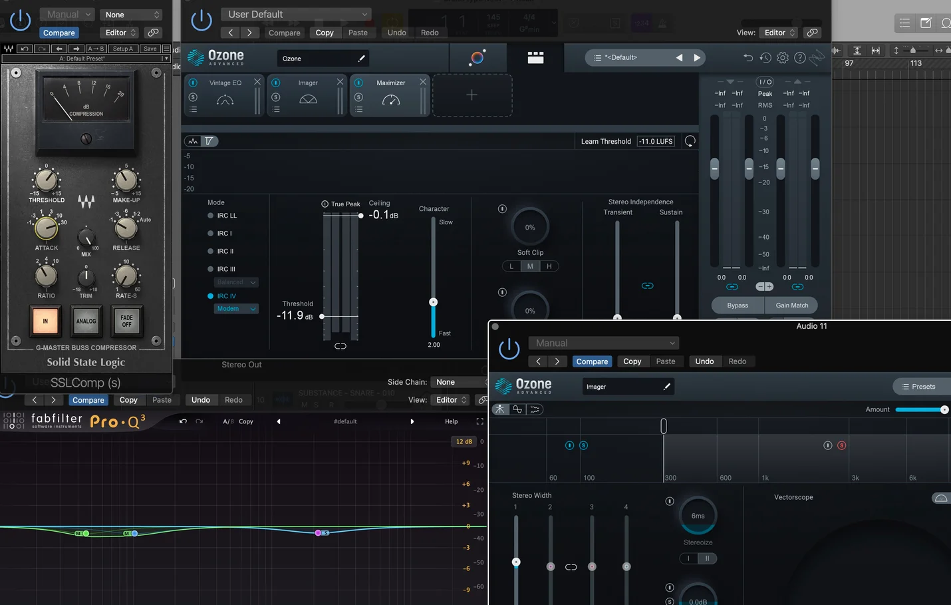Click Compare in SSLComp plugin header
The width and height of the screenshot is (951, 605).
coord(59,33)
